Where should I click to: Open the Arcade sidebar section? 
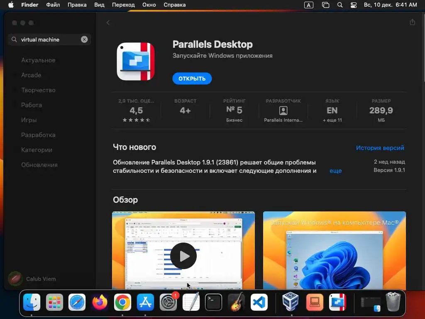pyautogui.click(x=31, y=75)
